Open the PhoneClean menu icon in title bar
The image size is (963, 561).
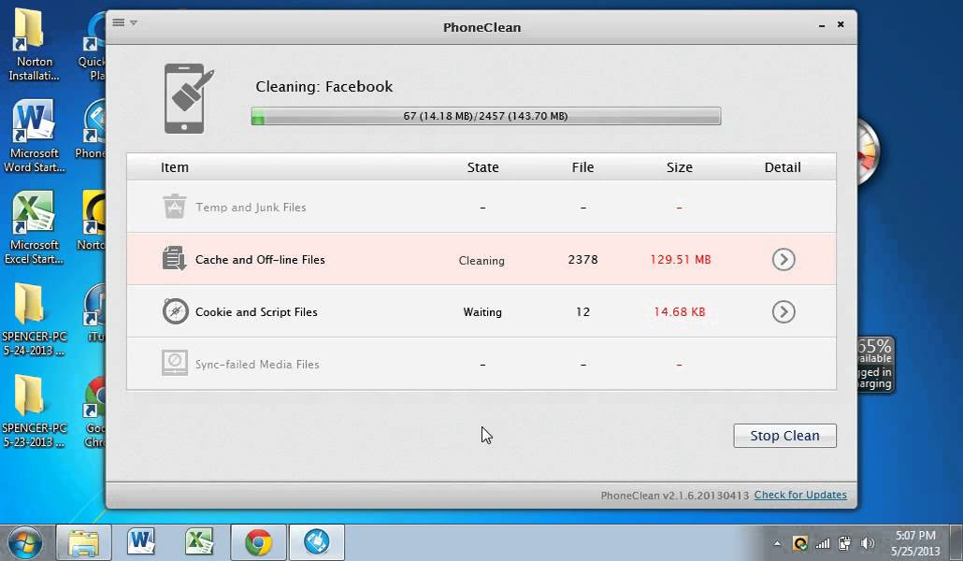[124, 22]
